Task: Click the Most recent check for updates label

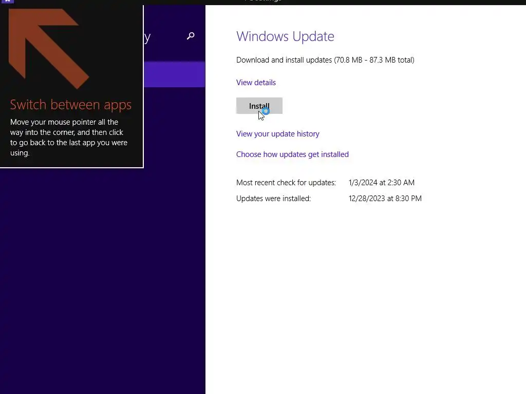Action: (286, 183)
